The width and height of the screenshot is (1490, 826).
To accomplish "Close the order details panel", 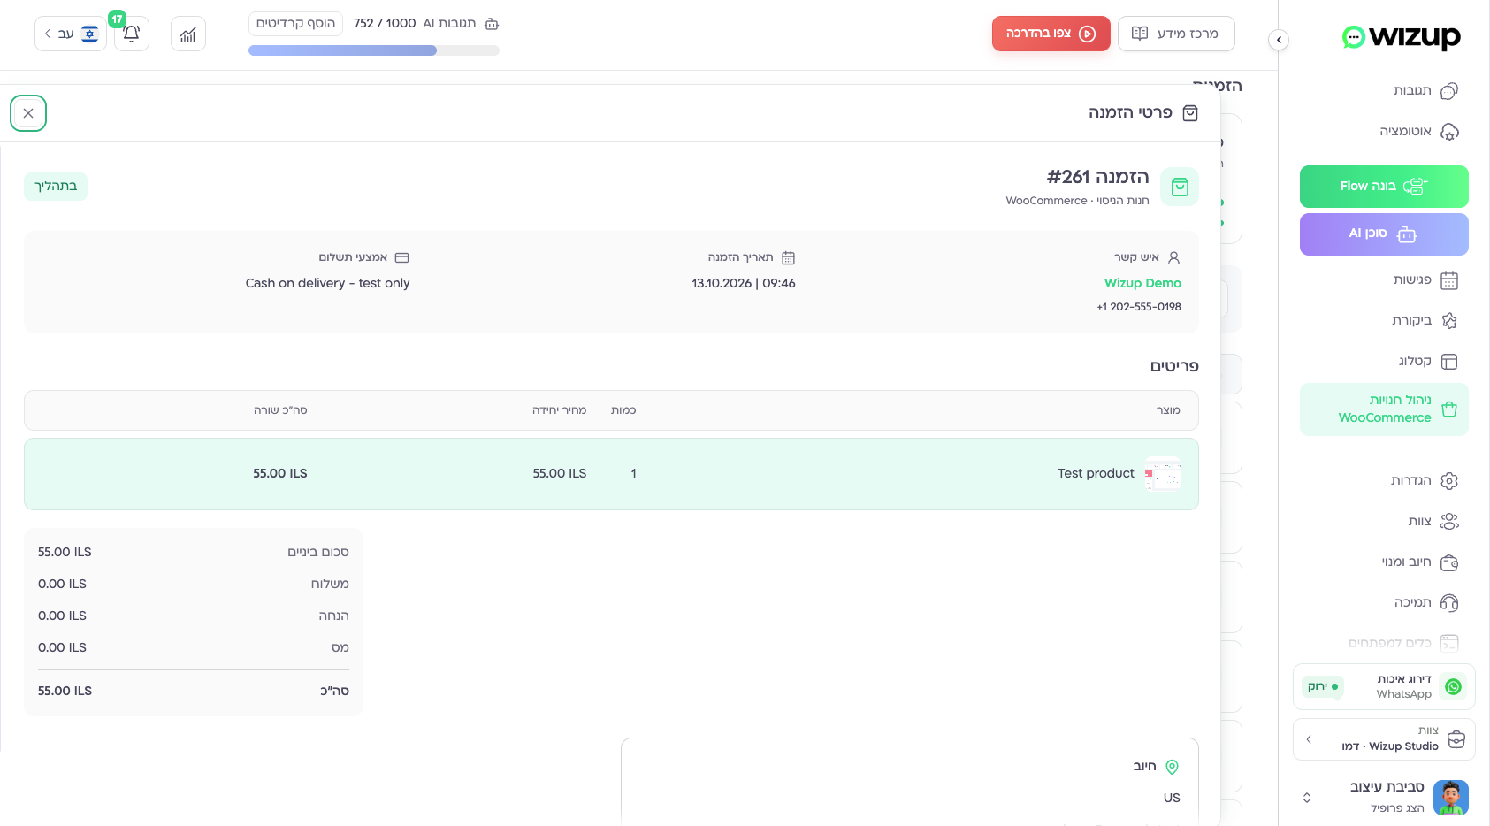I will coord(28,113).
